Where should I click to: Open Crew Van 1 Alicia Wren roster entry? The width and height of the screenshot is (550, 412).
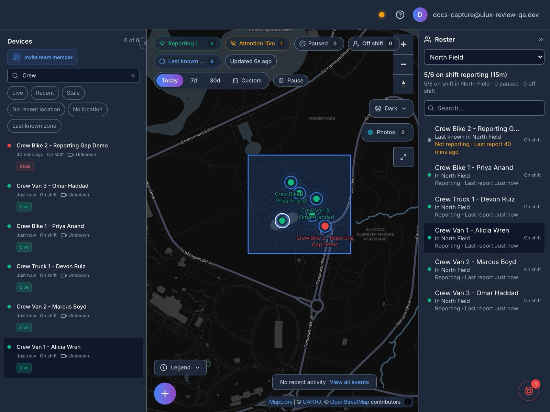click(x=484, y=238)
